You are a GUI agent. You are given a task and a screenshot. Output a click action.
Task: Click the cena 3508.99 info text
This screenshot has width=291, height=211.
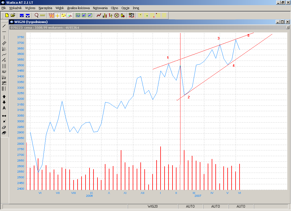pyautogui.click(x=36, y=28)
